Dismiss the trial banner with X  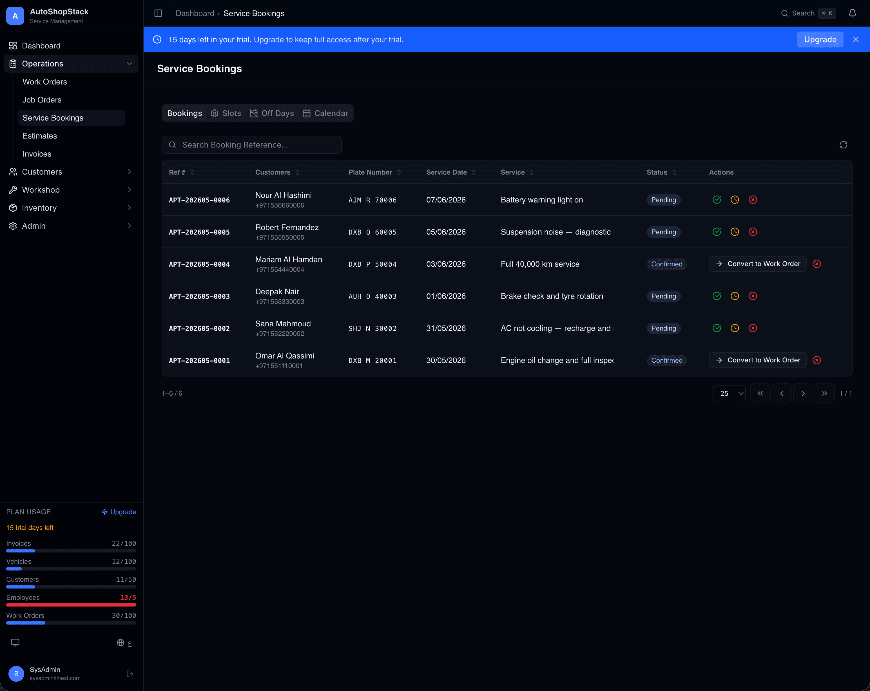click(x=856, y=39)
